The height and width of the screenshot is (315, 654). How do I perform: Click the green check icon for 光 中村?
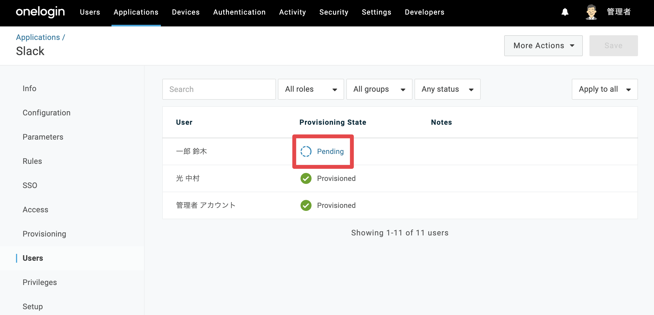(x=306, y=178)
